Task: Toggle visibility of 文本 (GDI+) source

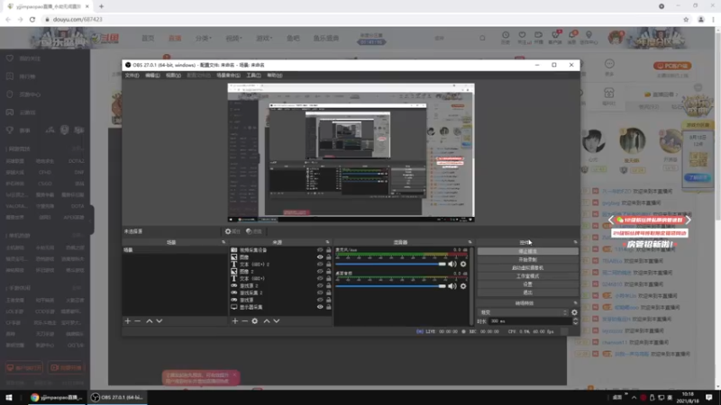Action: click(x=320, y=278)
